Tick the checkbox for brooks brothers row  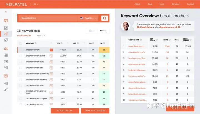[x=21, y=50]
